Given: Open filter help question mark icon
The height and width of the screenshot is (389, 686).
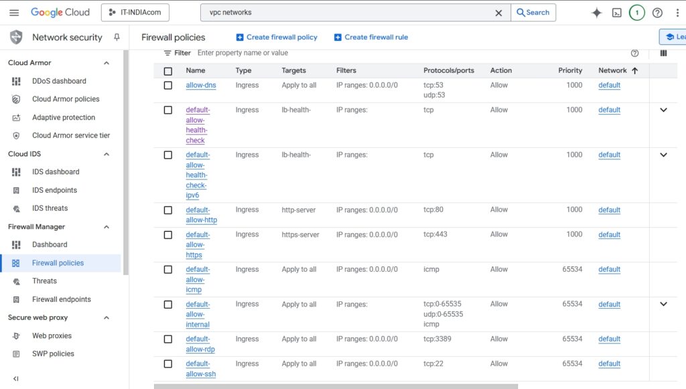Looking at the screenshot, I should (634, 54).
